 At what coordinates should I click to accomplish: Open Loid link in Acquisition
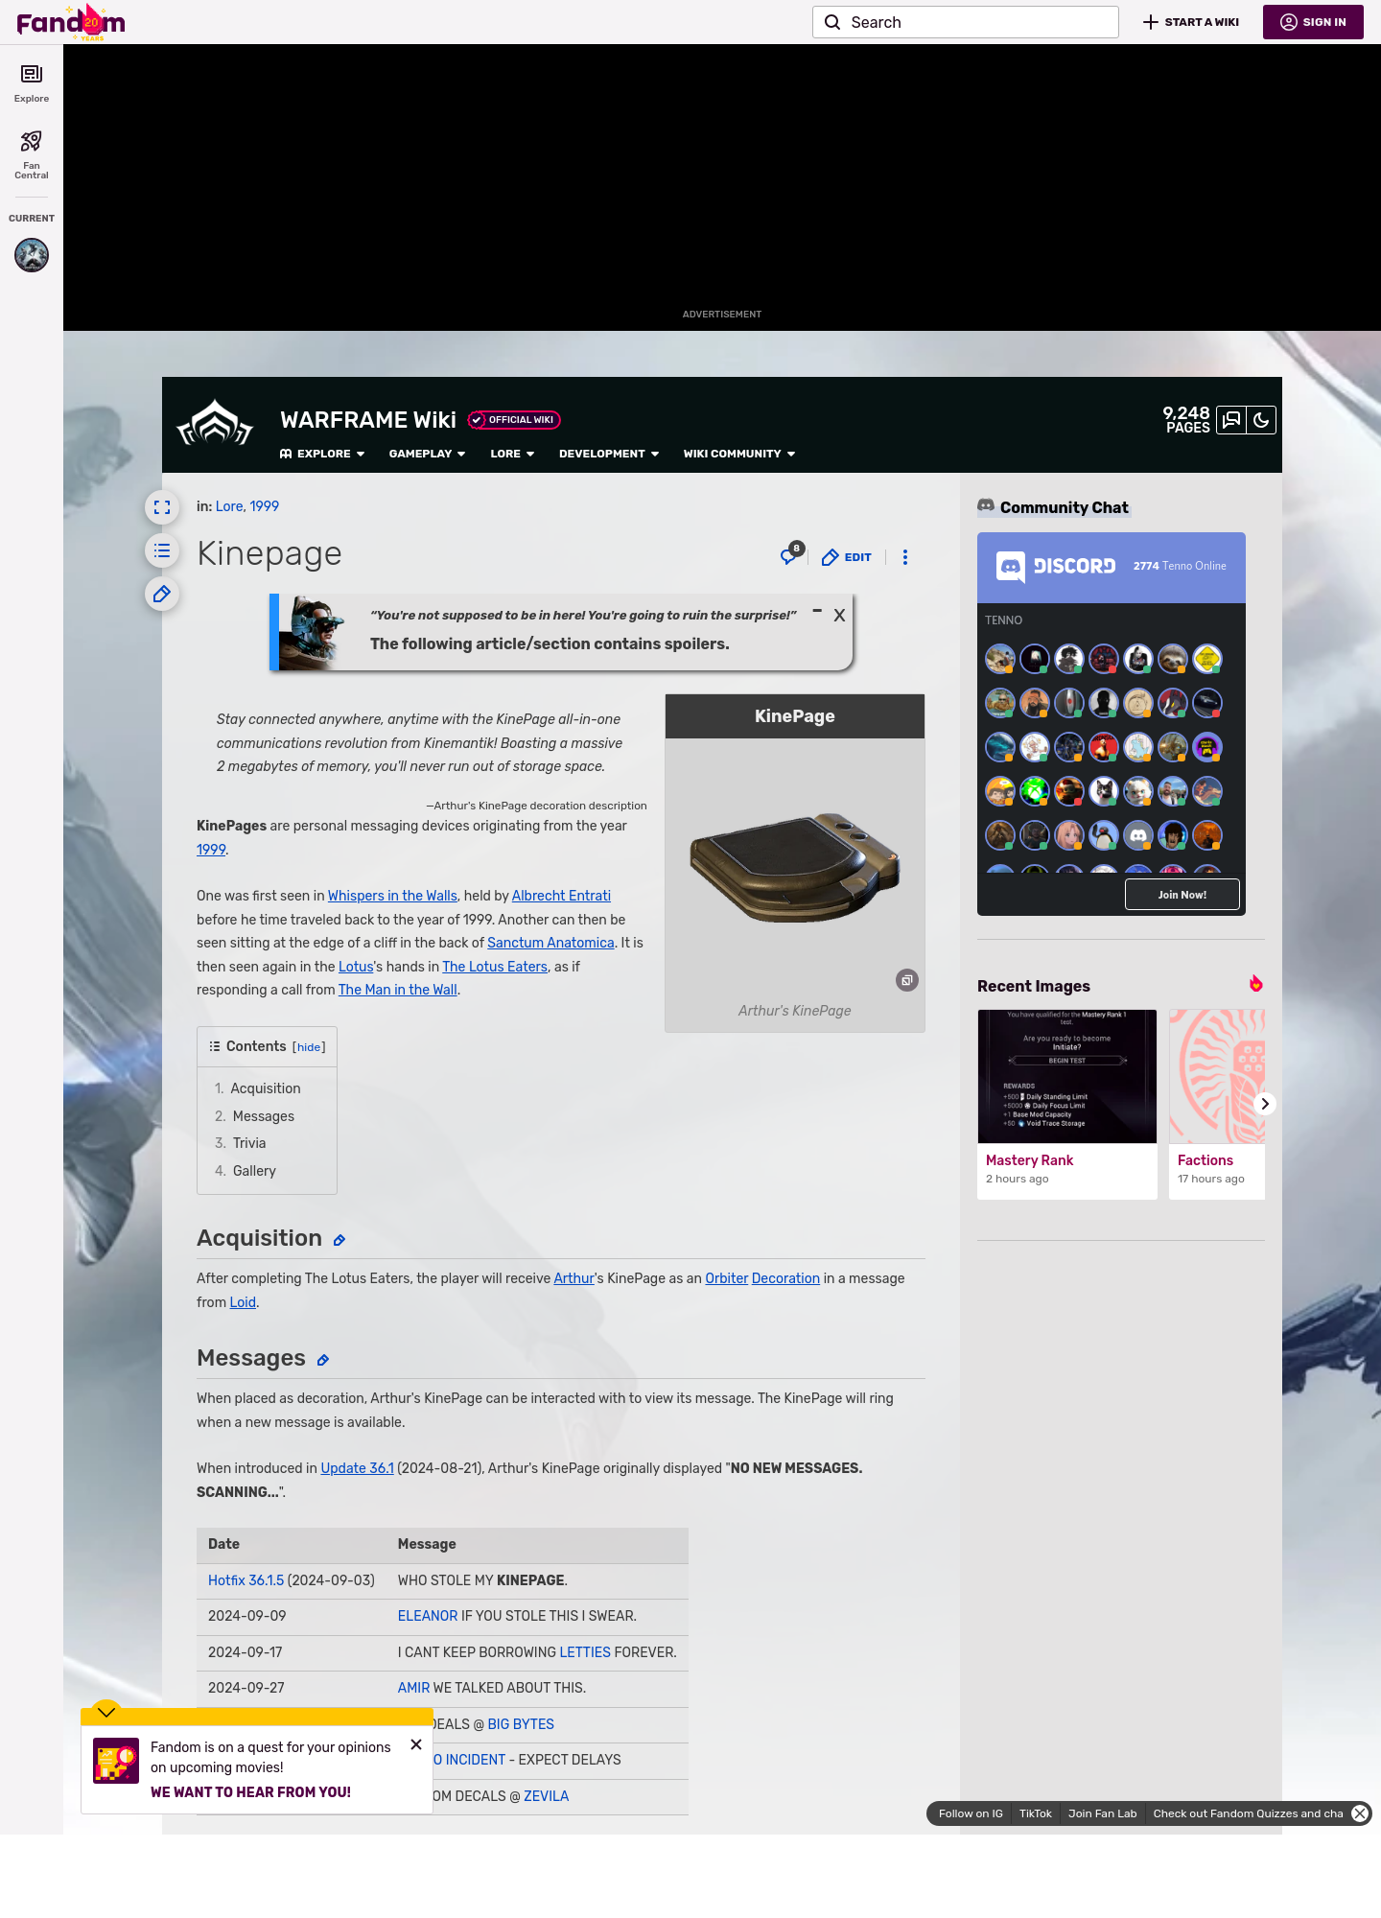click(x=243, y=1302)
